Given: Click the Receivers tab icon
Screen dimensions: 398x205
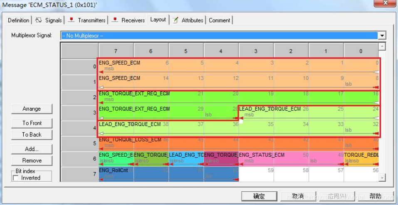Looking at the screenshot, I should pos(115,20).
